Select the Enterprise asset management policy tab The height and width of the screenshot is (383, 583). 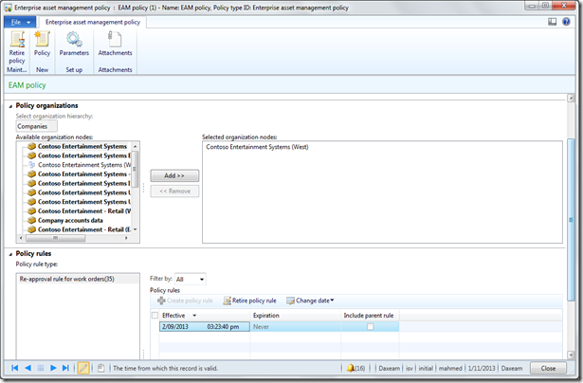pos(93,23)
